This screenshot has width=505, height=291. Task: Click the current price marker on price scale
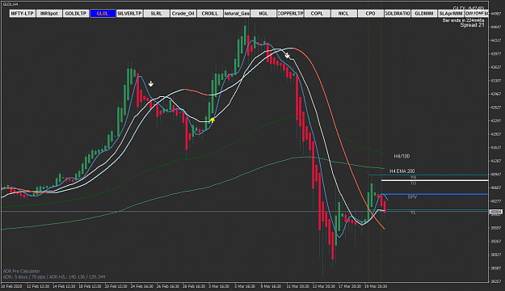pyautogui.click(x=495, y=212)
